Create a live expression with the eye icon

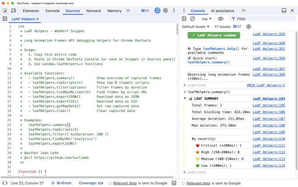coord(220,18)
